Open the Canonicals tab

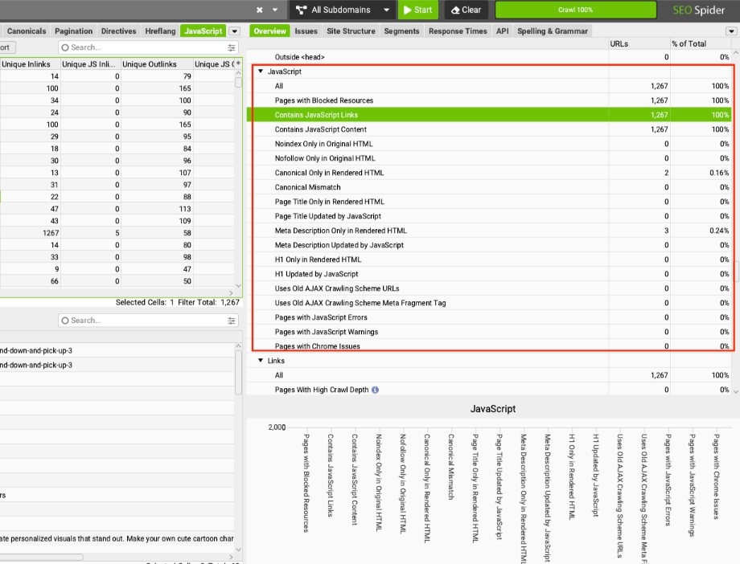[26, 31]
